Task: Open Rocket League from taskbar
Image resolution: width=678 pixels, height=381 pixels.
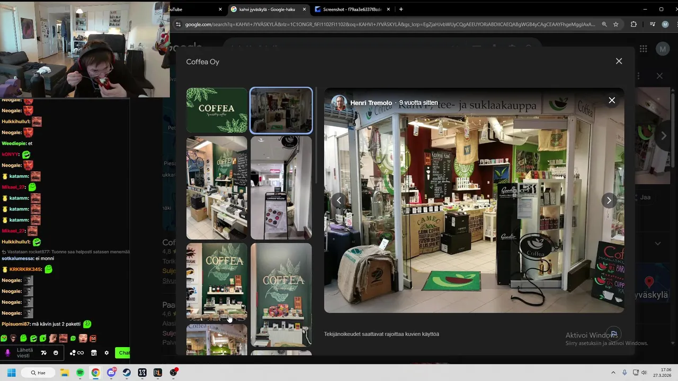Action: coord(157,373)
